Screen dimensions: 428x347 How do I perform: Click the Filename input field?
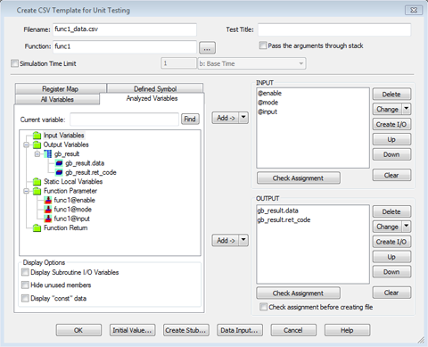click(x=125, y=29)
